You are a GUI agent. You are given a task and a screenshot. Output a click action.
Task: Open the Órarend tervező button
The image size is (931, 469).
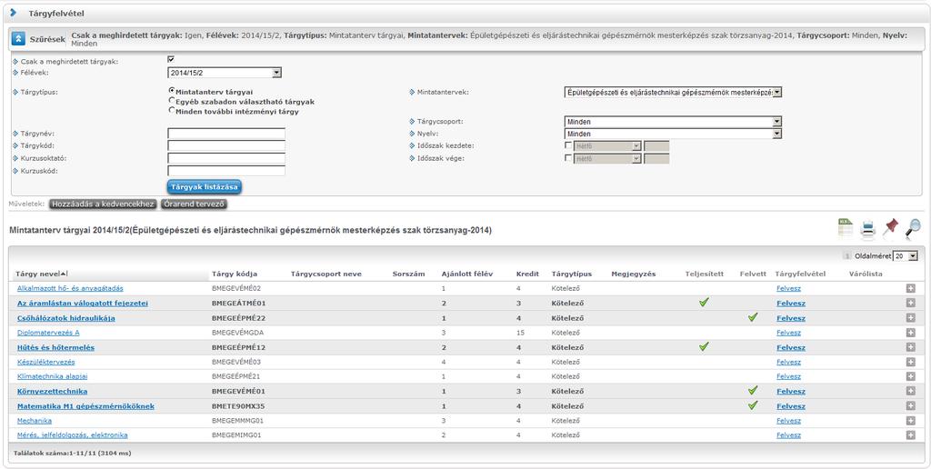click(195, 204)
